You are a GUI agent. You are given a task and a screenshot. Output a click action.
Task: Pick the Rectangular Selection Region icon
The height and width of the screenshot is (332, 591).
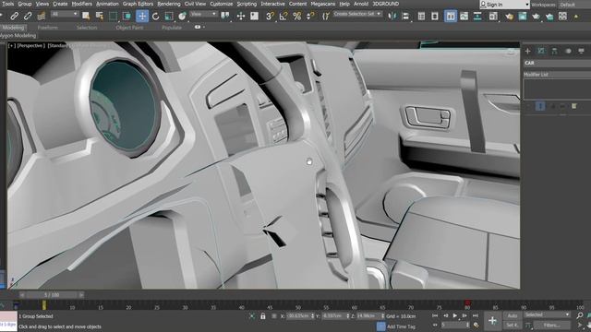pos(113,17)
